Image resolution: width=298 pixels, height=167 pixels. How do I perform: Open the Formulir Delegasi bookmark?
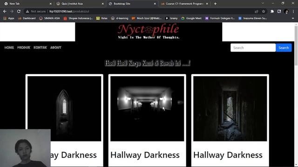[x=220, y=18]
